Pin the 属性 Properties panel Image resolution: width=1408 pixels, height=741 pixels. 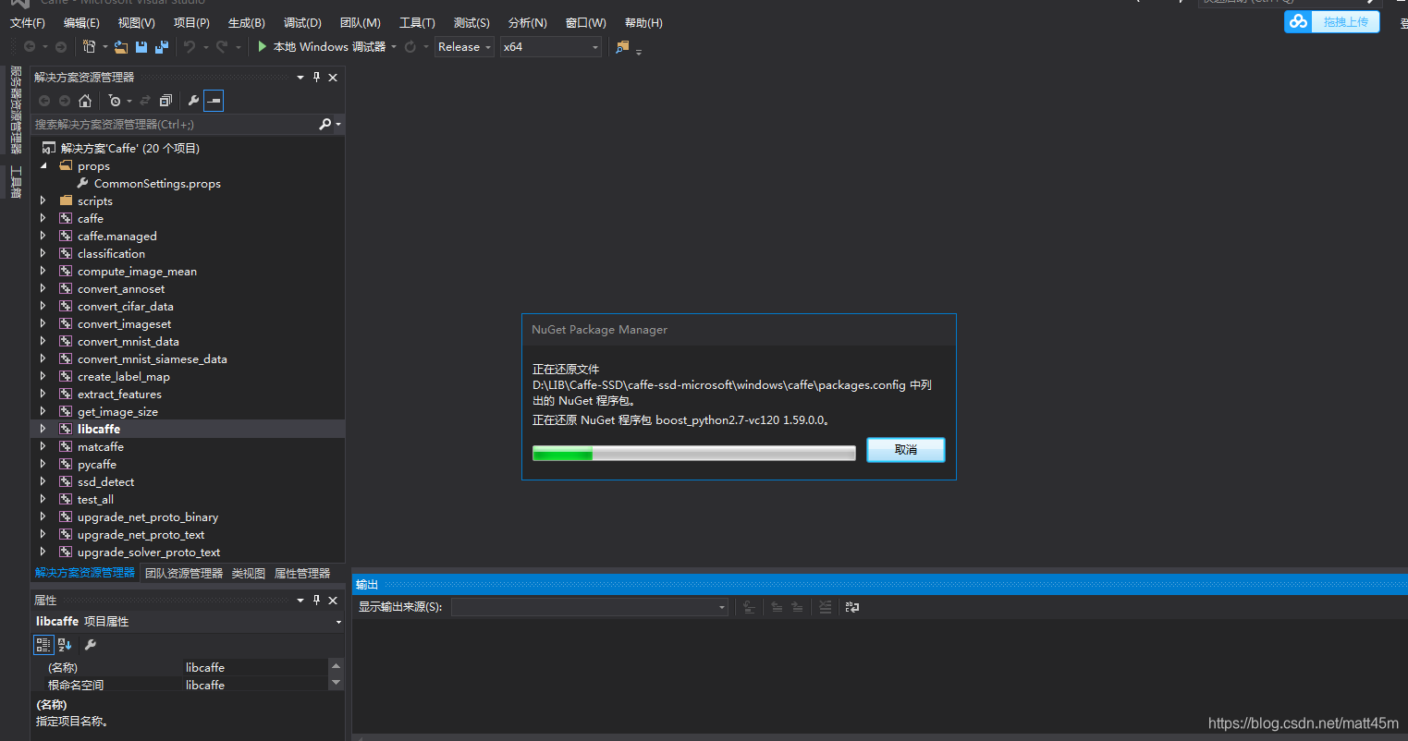coord(316,601)
